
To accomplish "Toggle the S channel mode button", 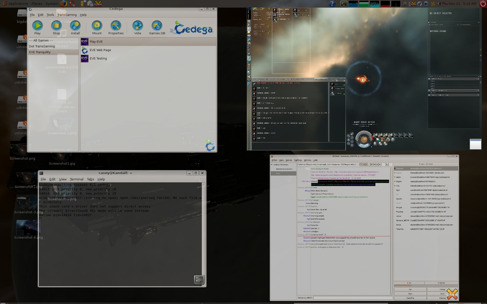I will 366,164.
